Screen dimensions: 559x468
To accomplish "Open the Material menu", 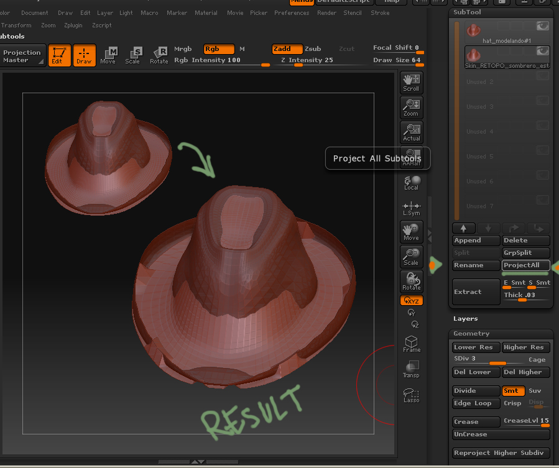I will (206, 13).
